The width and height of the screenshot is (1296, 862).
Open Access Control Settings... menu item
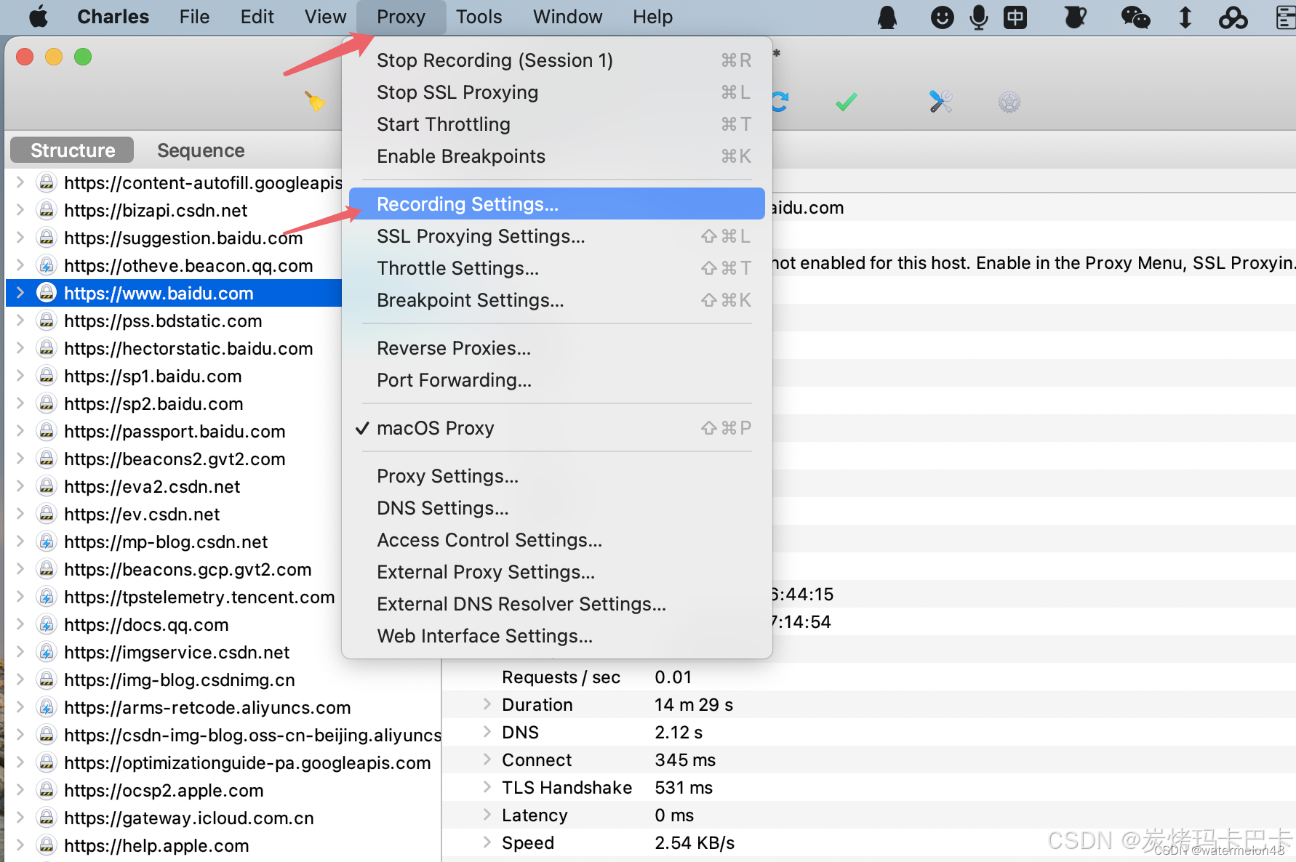(x=556, y=540)
